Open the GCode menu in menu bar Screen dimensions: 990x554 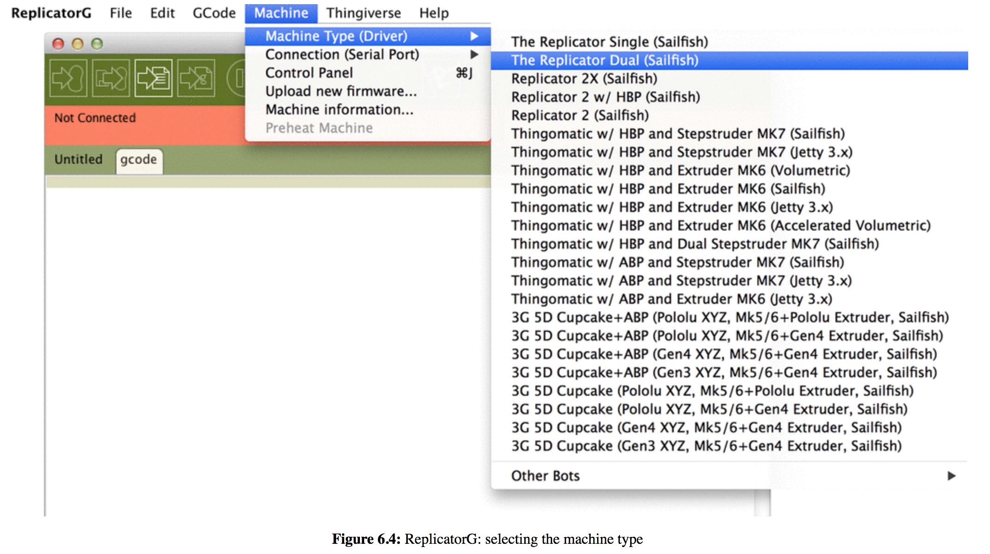pyautogui.click(x=214, y=13)
